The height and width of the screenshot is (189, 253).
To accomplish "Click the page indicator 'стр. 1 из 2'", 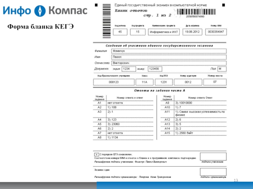I will click(x=157, y=15).
